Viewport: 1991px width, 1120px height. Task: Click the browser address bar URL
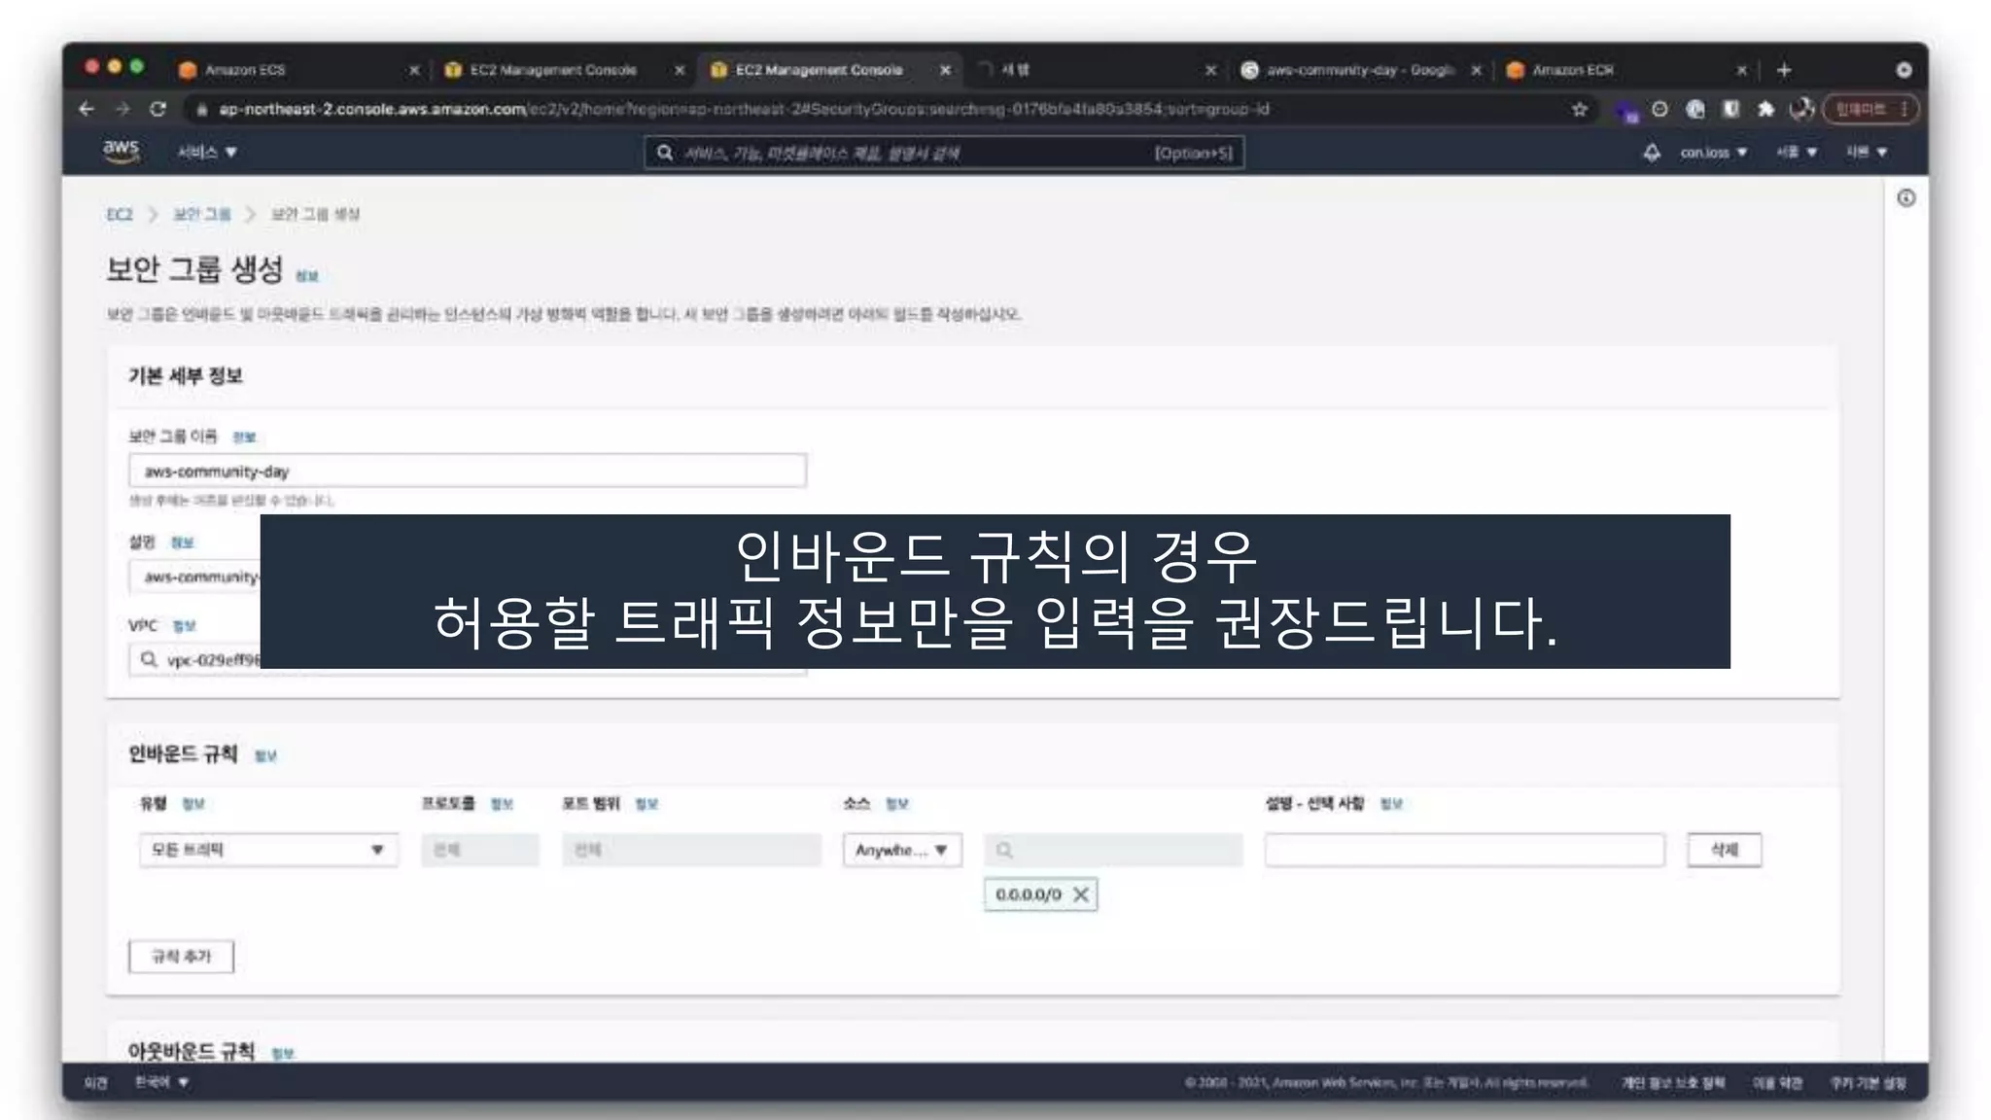tap(744, 109)
